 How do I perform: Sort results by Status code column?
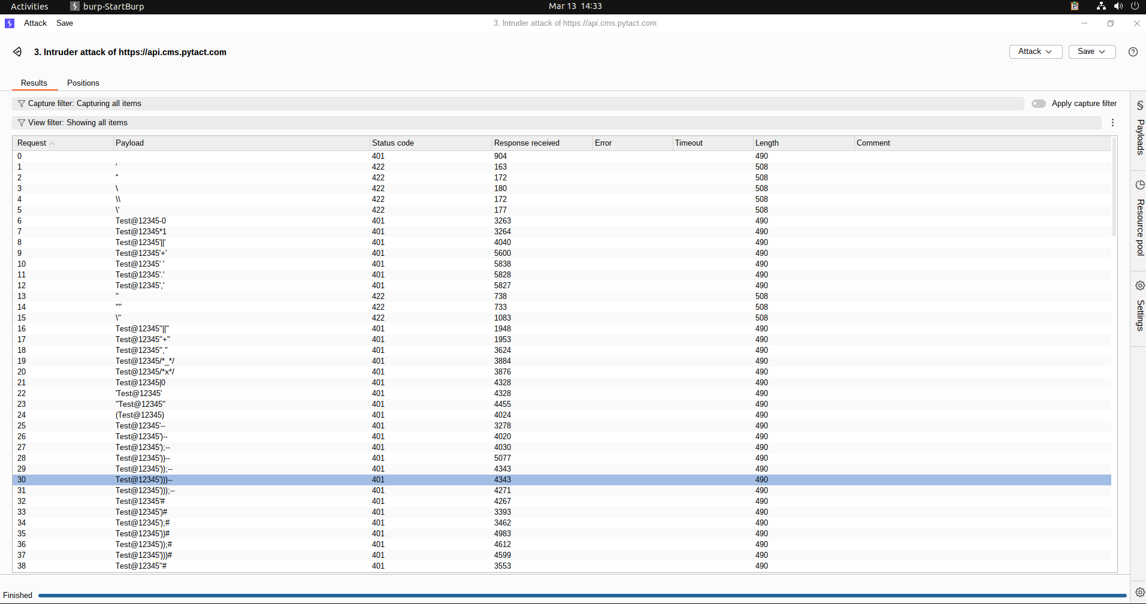(393, 143)
